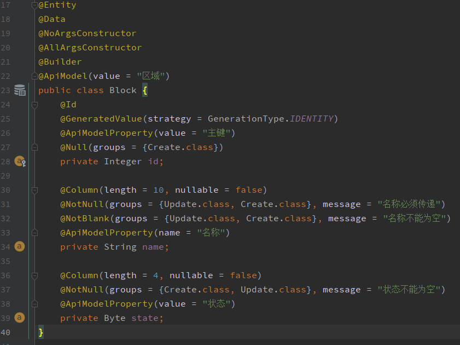Click the @NotBlank annotation on line 32
The image size is (460, 345).
pyautogui.click(x=85, y=219)
